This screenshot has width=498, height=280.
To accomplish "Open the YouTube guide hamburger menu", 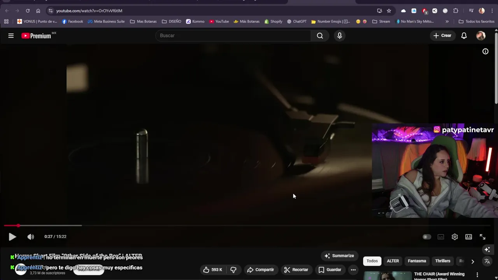I will click(11, 36).
